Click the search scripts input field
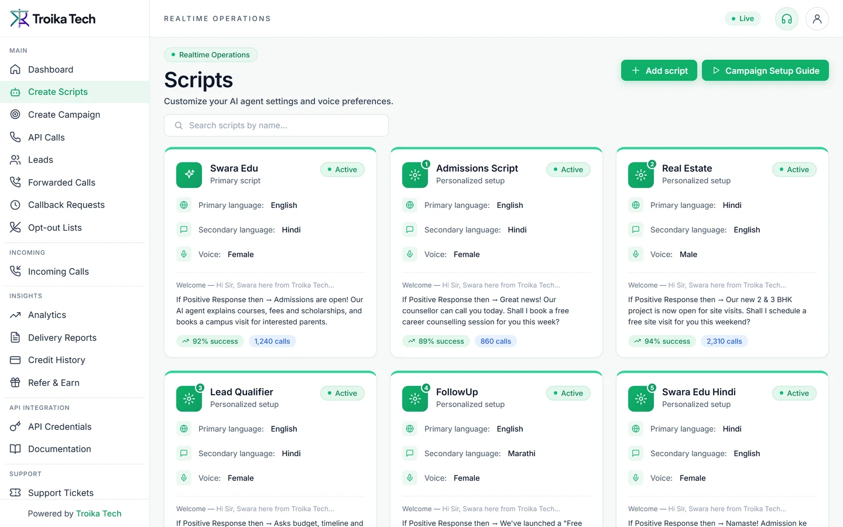Viewport: 843px width, 527px height. click(x=276, y=125)
